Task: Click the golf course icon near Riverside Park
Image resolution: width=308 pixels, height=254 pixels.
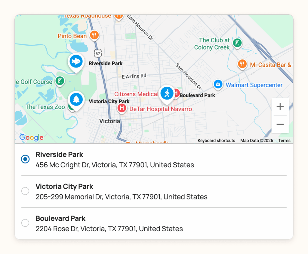Action: (x=60, y=81)
